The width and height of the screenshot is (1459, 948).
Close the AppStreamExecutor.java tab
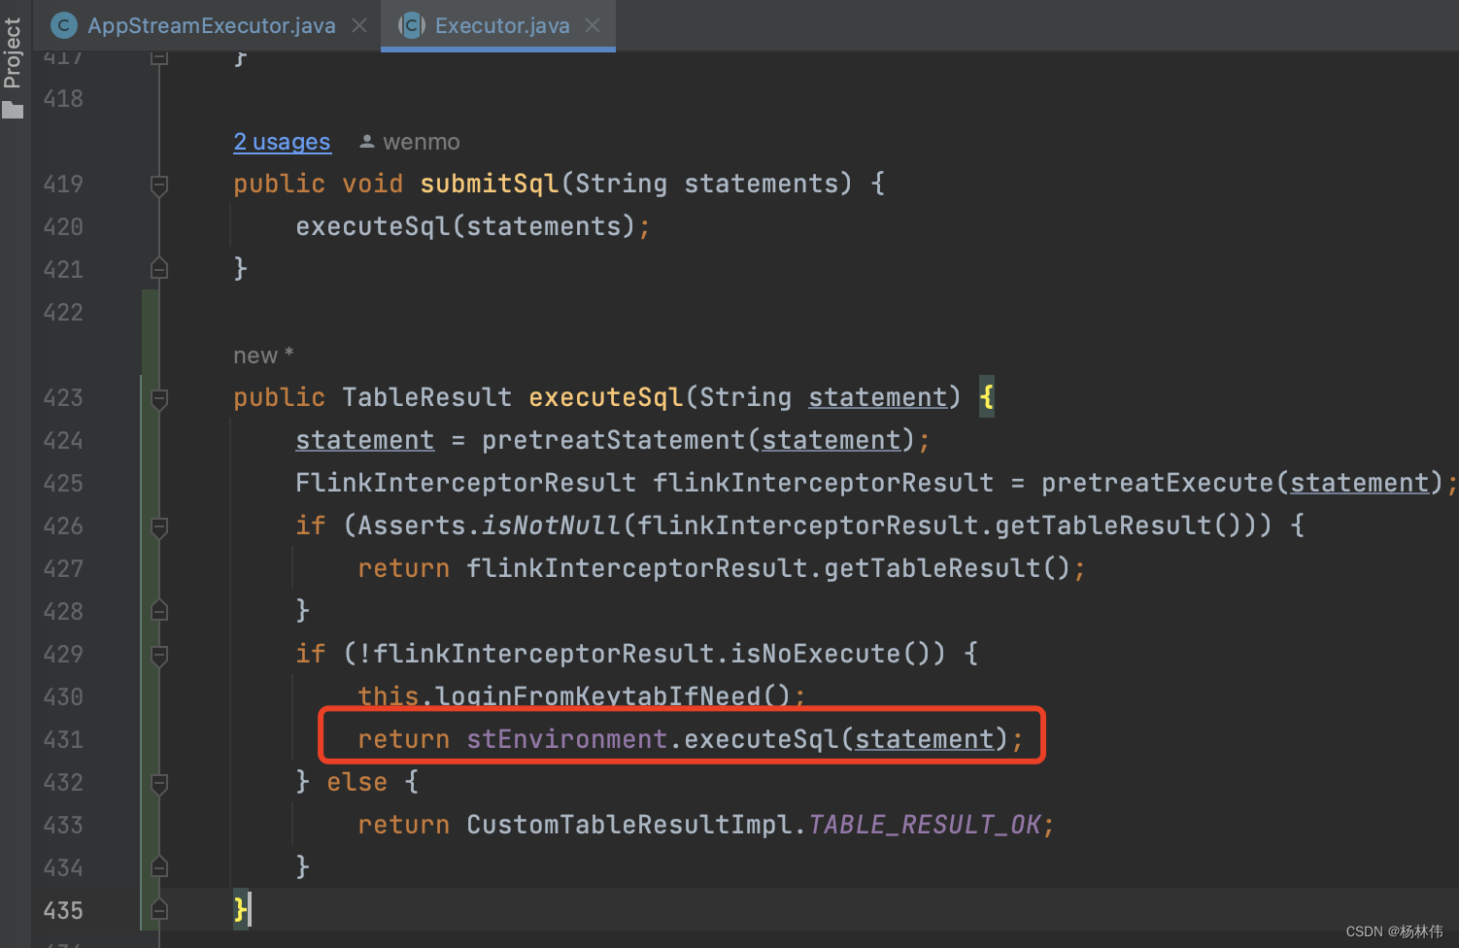tap(359, 25)
